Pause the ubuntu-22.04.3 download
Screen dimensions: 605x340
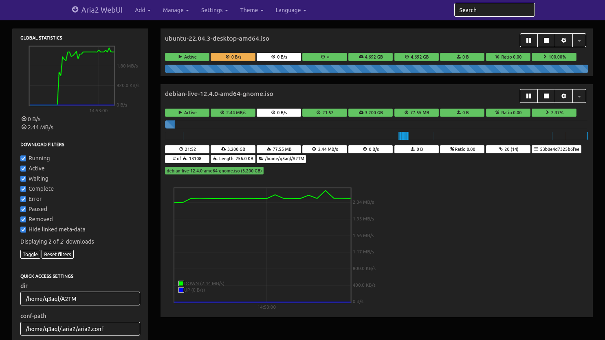tap(529, 40)
